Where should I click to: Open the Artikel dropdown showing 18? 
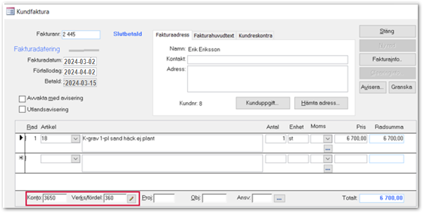[x=75, y=139]
